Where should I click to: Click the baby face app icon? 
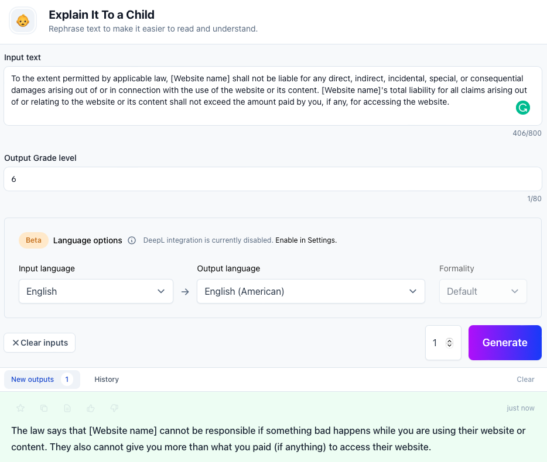[23, 21]
